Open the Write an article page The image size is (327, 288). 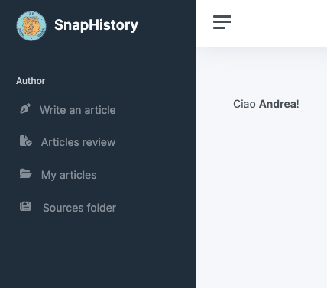click(x=78, y=110)
